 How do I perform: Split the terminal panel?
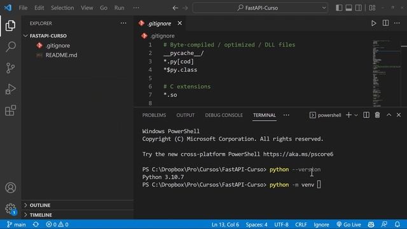pyautogui.click(x=366, y=114)
